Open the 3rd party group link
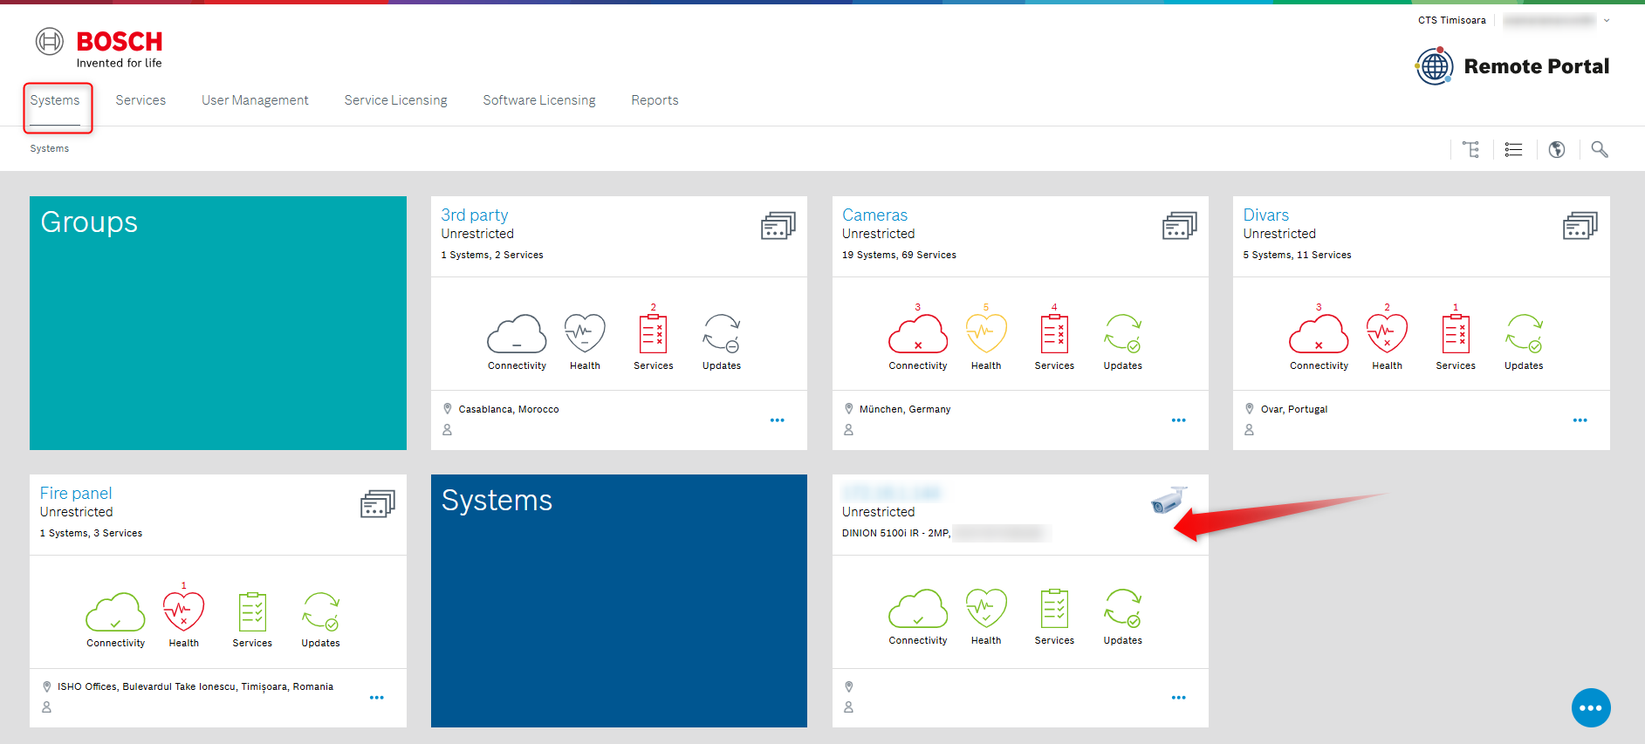Image resolution: width=1645 pixels, height=744 pixels. [474, 215]
